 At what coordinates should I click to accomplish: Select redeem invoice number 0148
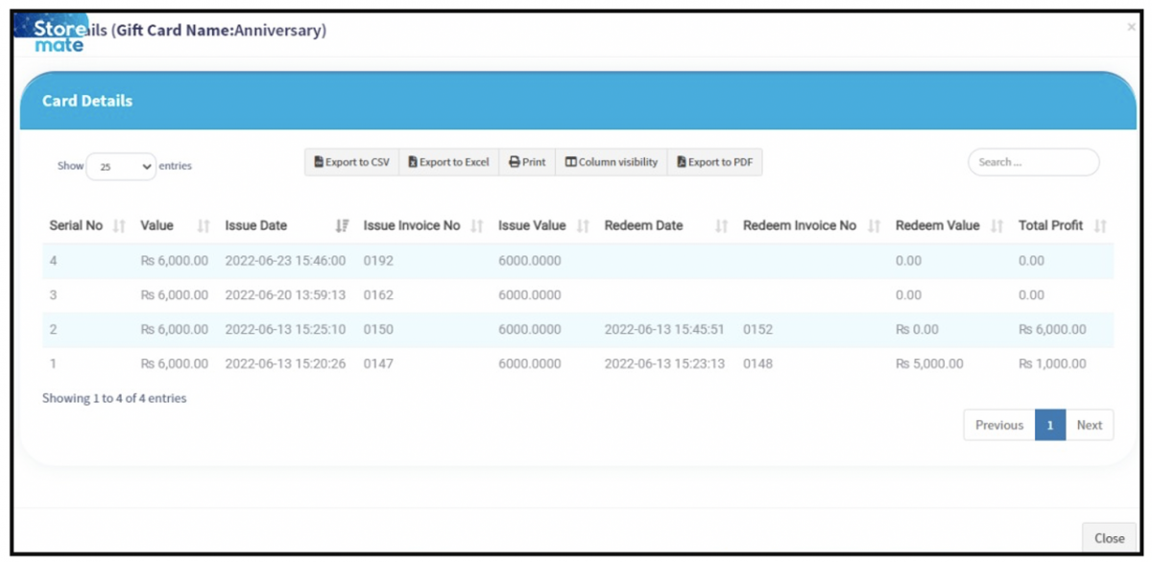[757, 364]
